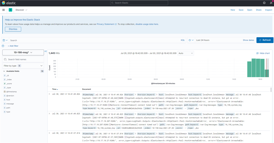274x143 pixels.
Task: Open the hamburger navigation menu
Action: (3, 10)
